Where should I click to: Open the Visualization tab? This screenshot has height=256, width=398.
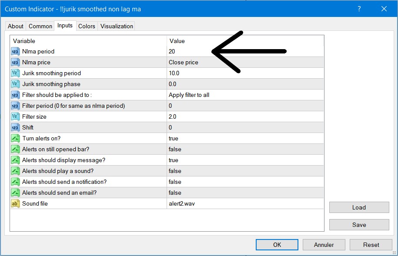(117, 26)
